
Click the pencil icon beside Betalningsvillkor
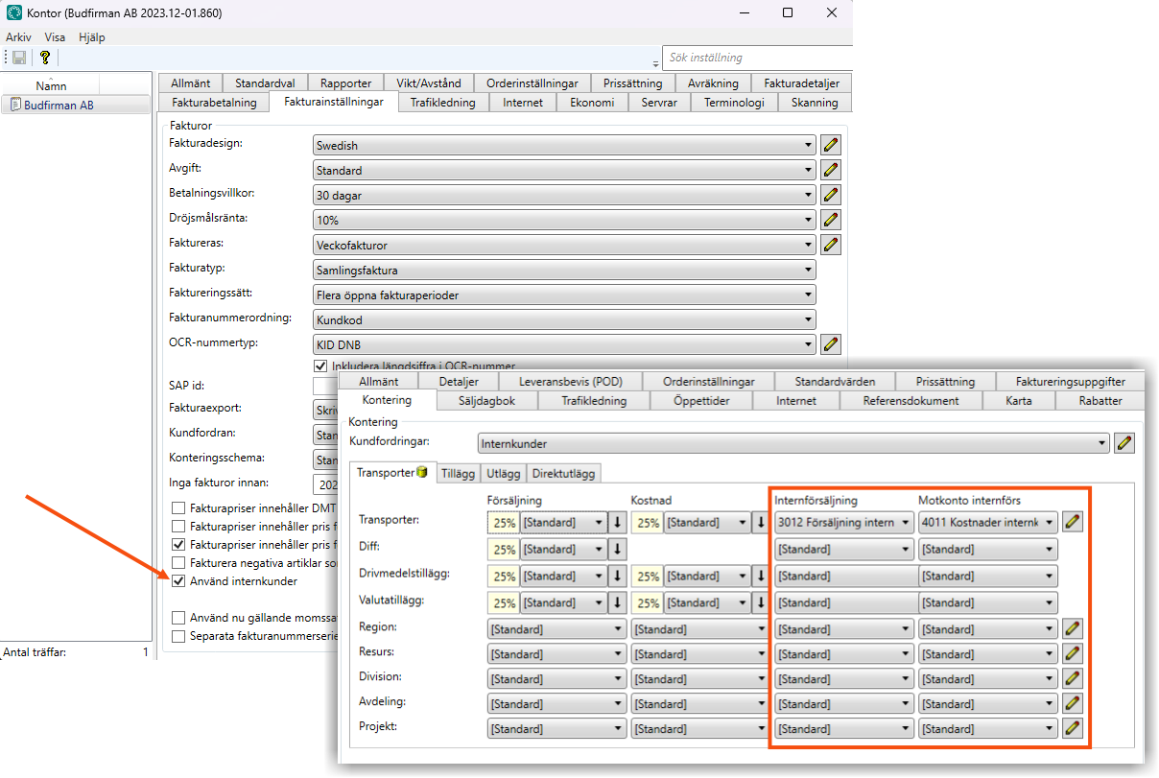[831, 196]
